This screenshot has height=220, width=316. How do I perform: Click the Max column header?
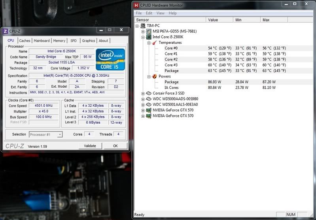[274, 20]
